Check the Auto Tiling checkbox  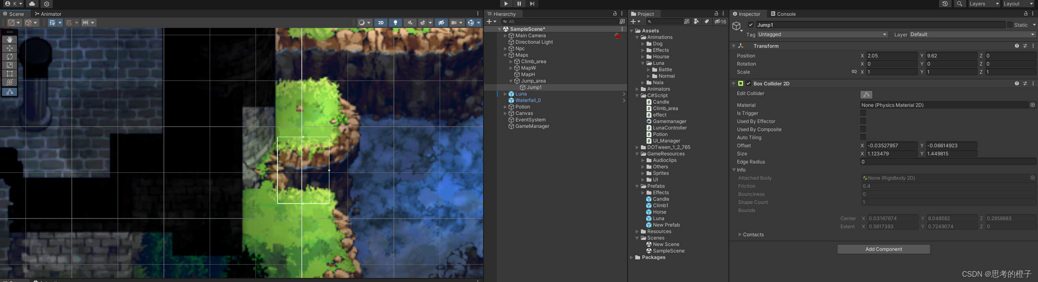click(x=863, y=137)
